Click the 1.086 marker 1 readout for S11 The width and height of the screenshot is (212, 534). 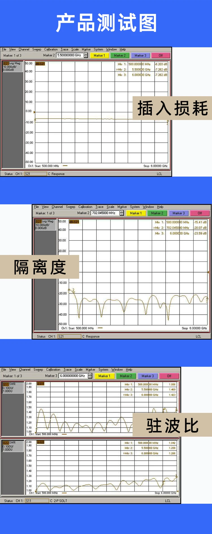(172, 385)
